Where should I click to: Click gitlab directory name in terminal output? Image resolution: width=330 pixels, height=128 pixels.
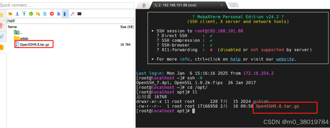tap(261, 101)
